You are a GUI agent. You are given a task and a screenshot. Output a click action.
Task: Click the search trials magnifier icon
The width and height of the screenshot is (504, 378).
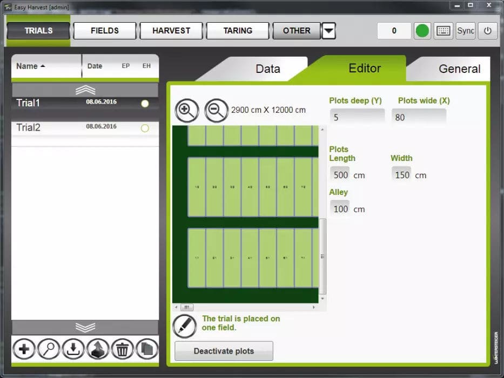pos(49,349)
